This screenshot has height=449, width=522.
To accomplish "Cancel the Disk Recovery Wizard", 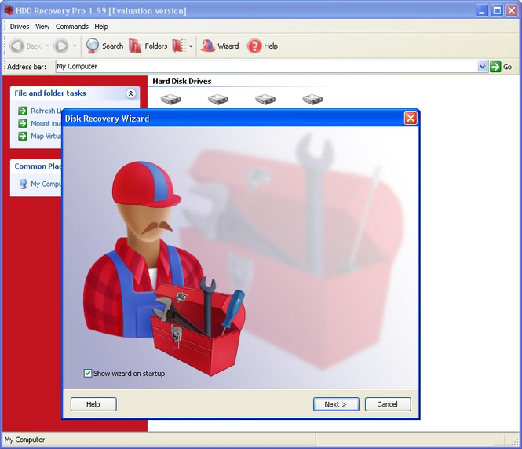I will [x=388, y=404].
